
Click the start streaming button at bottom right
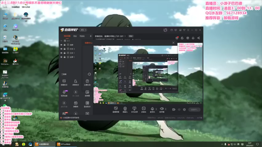(x=194, y=109)
